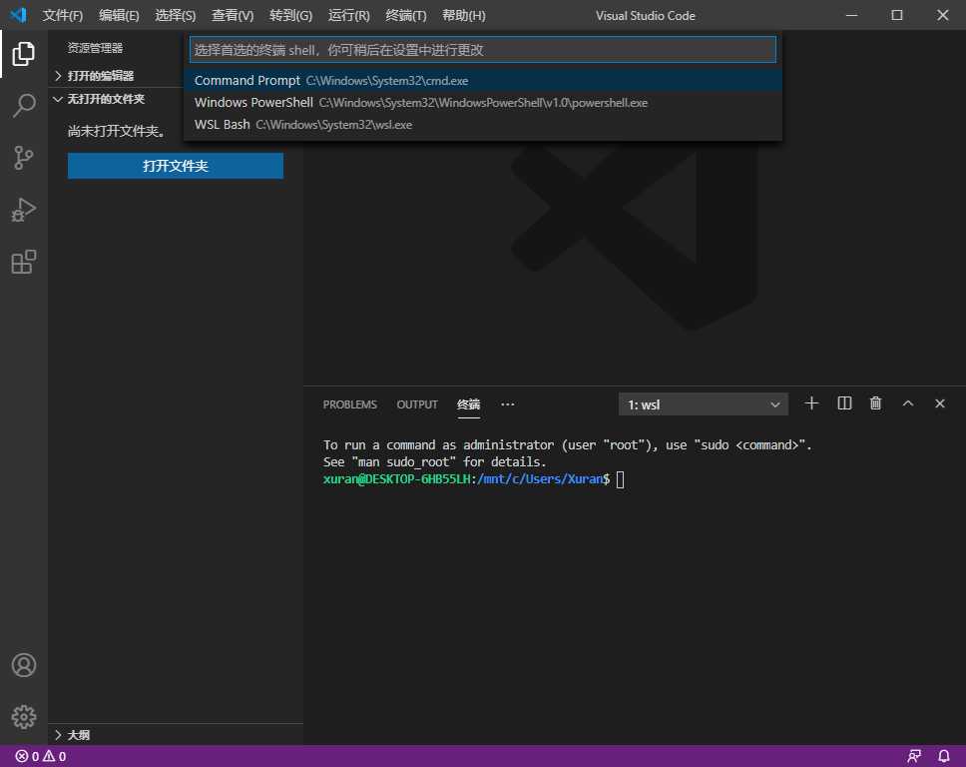Open the Run and Debug view
966x767 pixels.
23,210
